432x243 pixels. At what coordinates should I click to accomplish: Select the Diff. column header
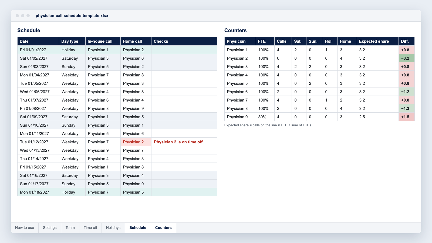tap(406, 41)
